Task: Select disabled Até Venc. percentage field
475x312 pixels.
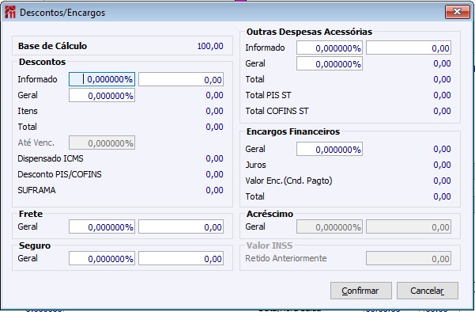Action: pyautogui.click(x=102, y=143)
